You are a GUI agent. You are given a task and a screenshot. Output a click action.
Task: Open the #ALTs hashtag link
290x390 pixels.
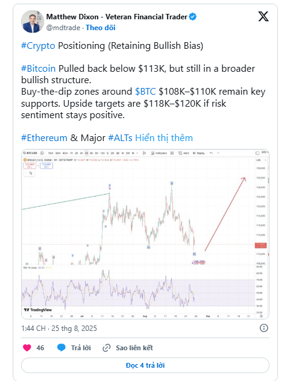(x=121, y=138)
